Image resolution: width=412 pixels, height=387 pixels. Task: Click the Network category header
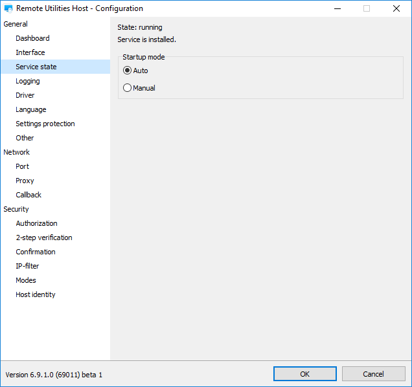click(17, 152)
